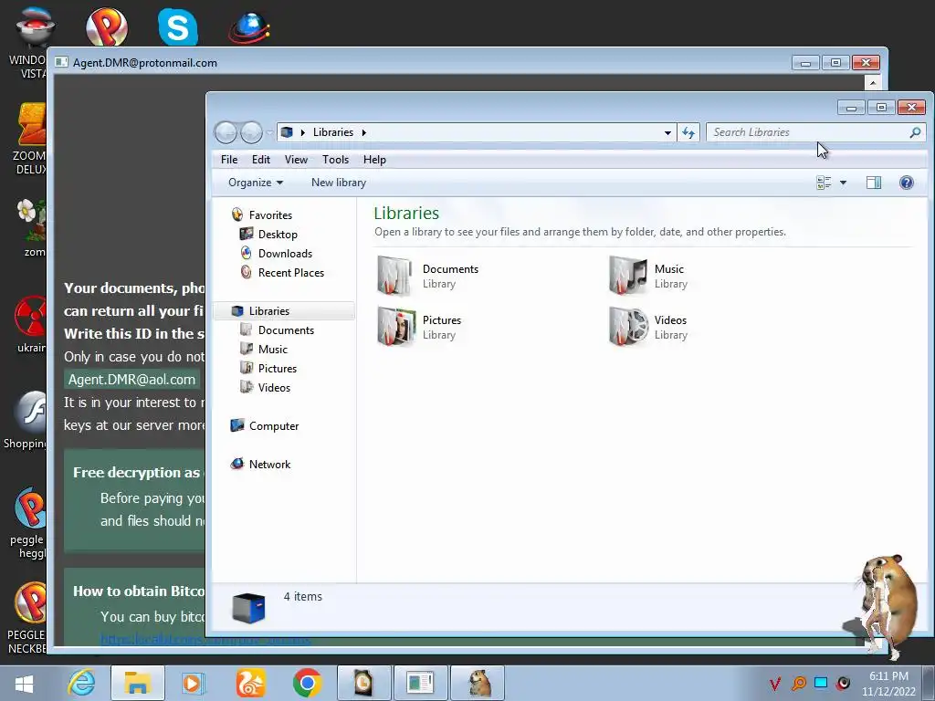Click the address bar location icon
Image resolution: width=935 pixels, height=701 pixels.
(287, 132)
